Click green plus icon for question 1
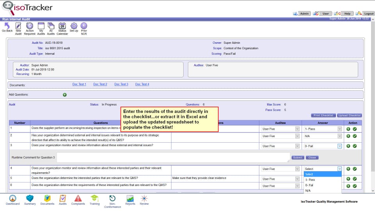The height and width of the screenshot is (211, 375). [x=348, y=129]
